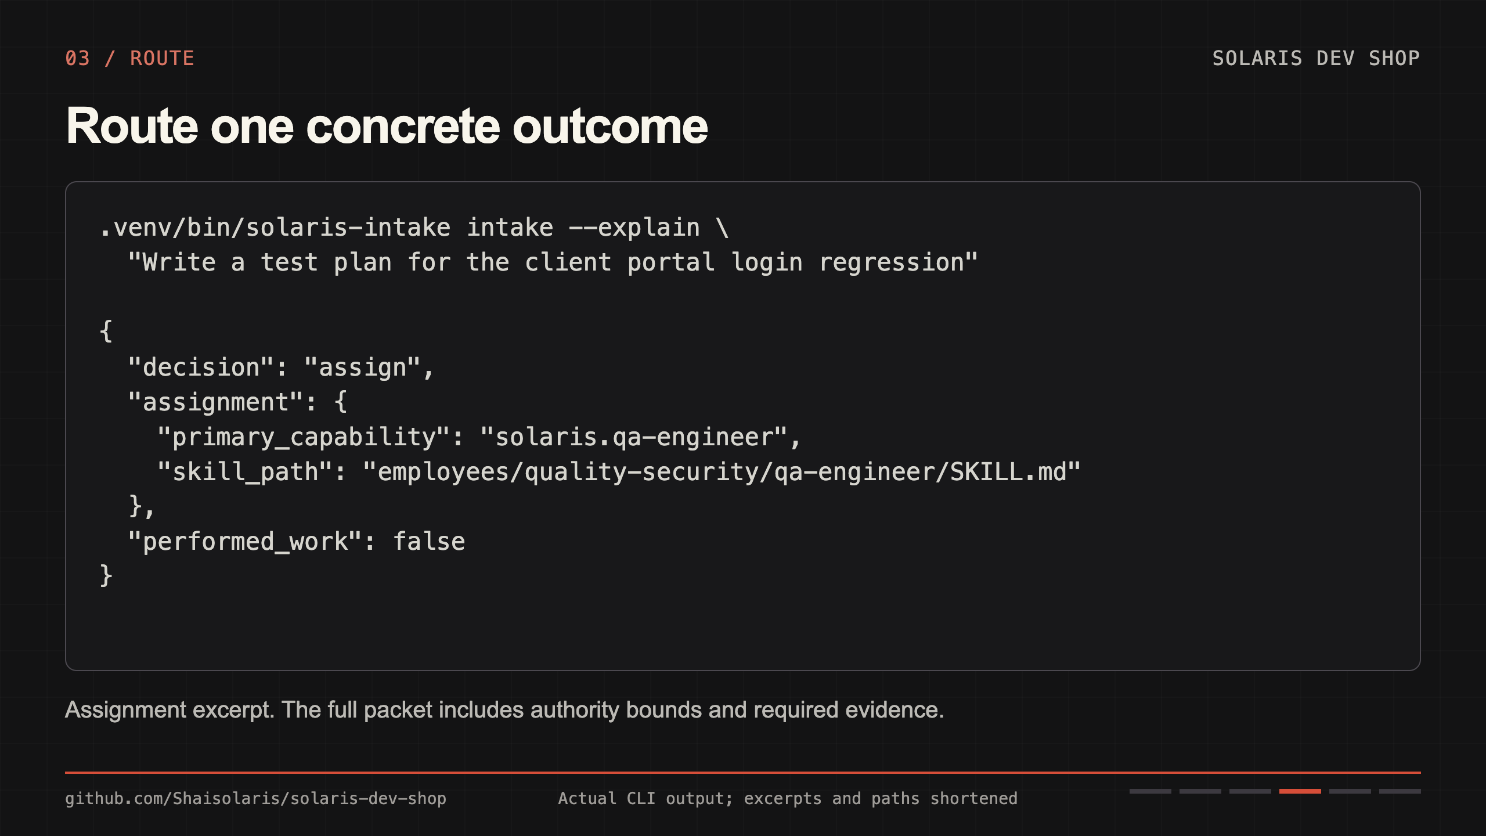Image resolution: width=1486 pixels, height=836 pixels.
Task: Click the first slide progress indicator segment
Action: click(x=1150, y=791)
